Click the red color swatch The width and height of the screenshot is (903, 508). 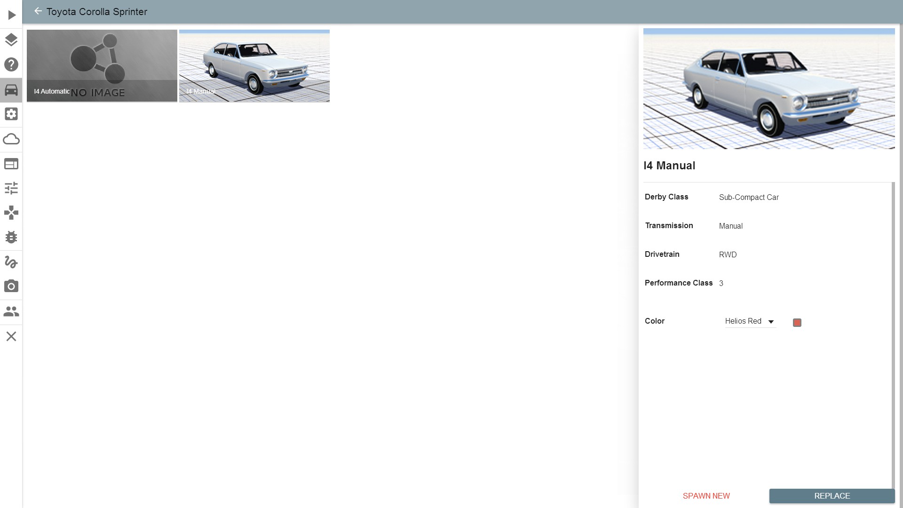797,323
